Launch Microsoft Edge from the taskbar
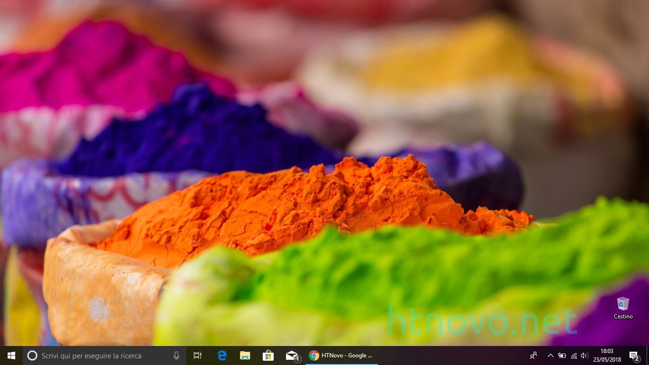 tap(221, 355)
